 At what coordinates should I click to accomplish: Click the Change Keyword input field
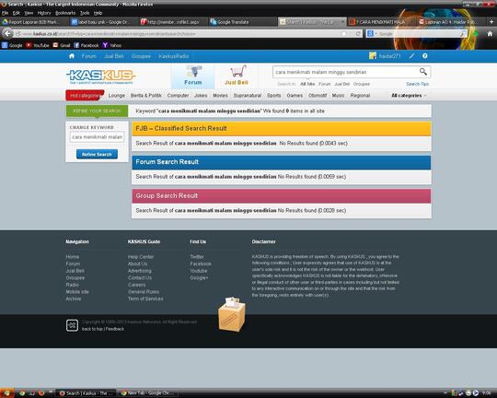pos(97,137)
